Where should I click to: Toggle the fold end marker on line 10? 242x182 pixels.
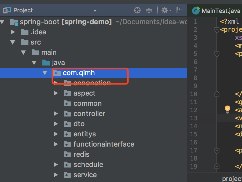[217, 94]
